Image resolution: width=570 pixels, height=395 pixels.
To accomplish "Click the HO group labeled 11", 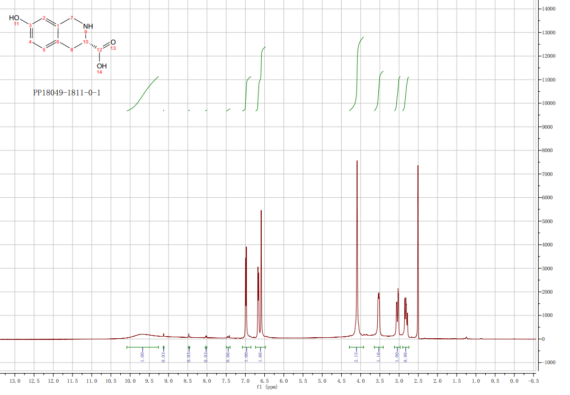I will (x=14, y=18).
